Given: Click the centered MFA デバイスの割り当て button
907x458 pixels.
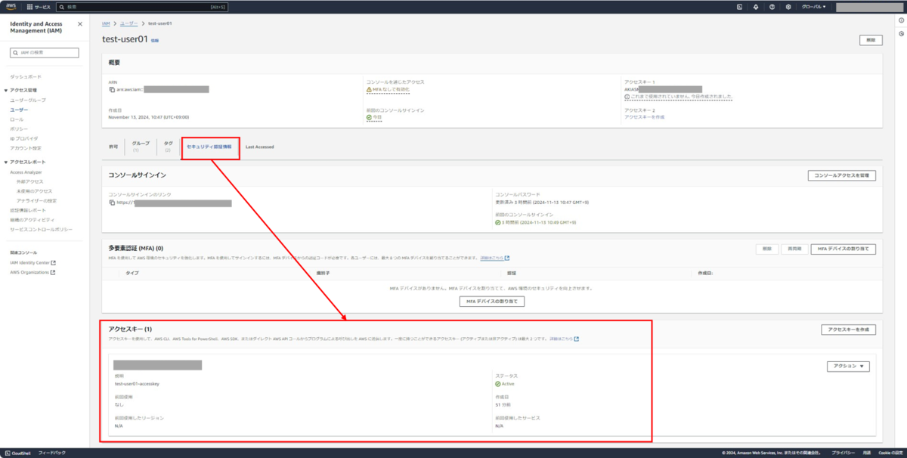Looking at the screenshot, I should (x=492, y=302).
